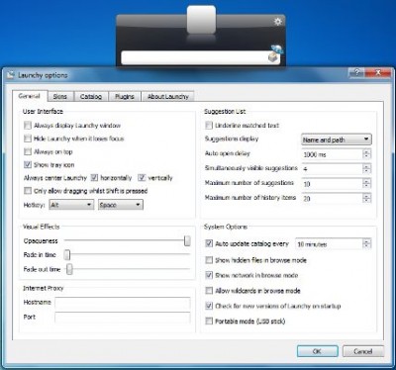
Task: Open the Suggestions display Name and path dropdown
Action: (337, 139)
